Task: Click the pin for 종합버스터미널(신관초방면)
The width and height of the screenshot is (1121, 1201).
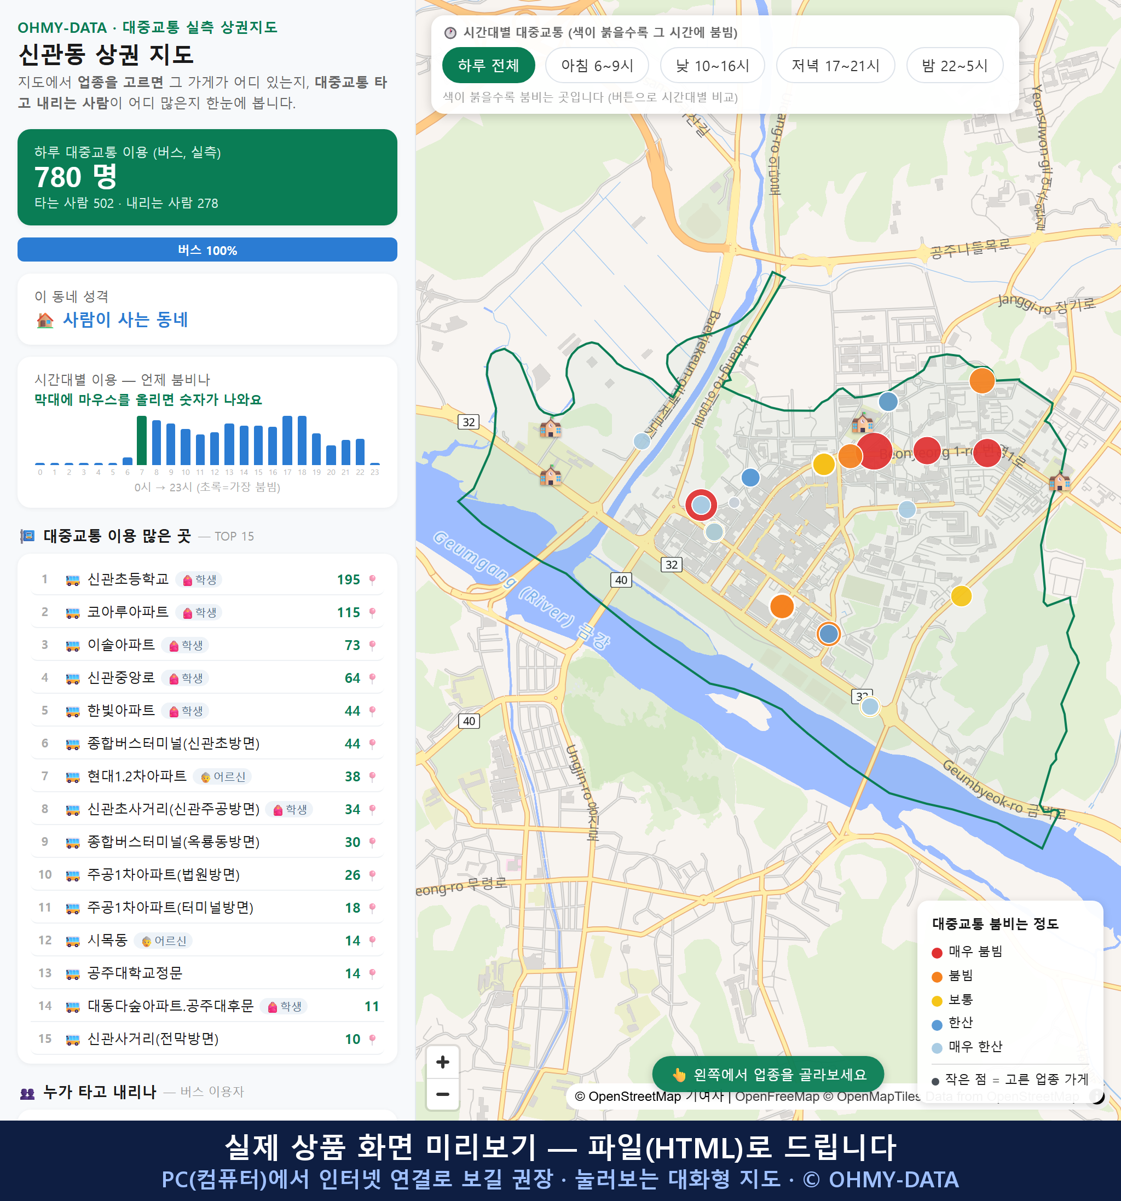Action: (372, 744)
